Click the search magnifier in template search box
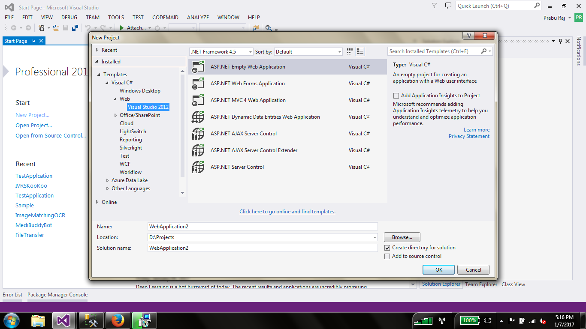This screenshot has width=586, height=329. 484,51
